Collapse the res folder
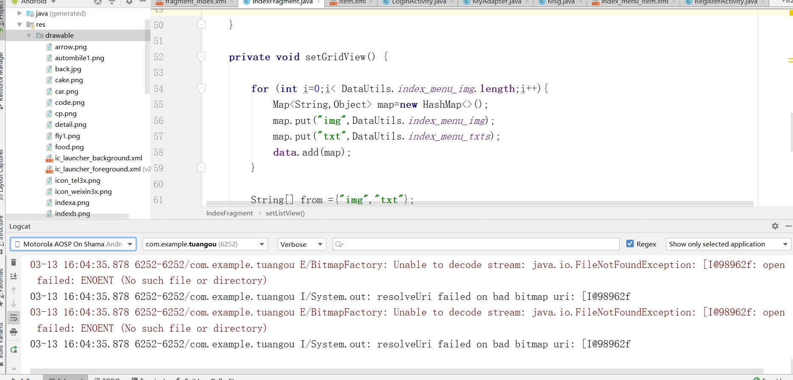793x380 pixels. pyautogui.click(x=19, y=25)
